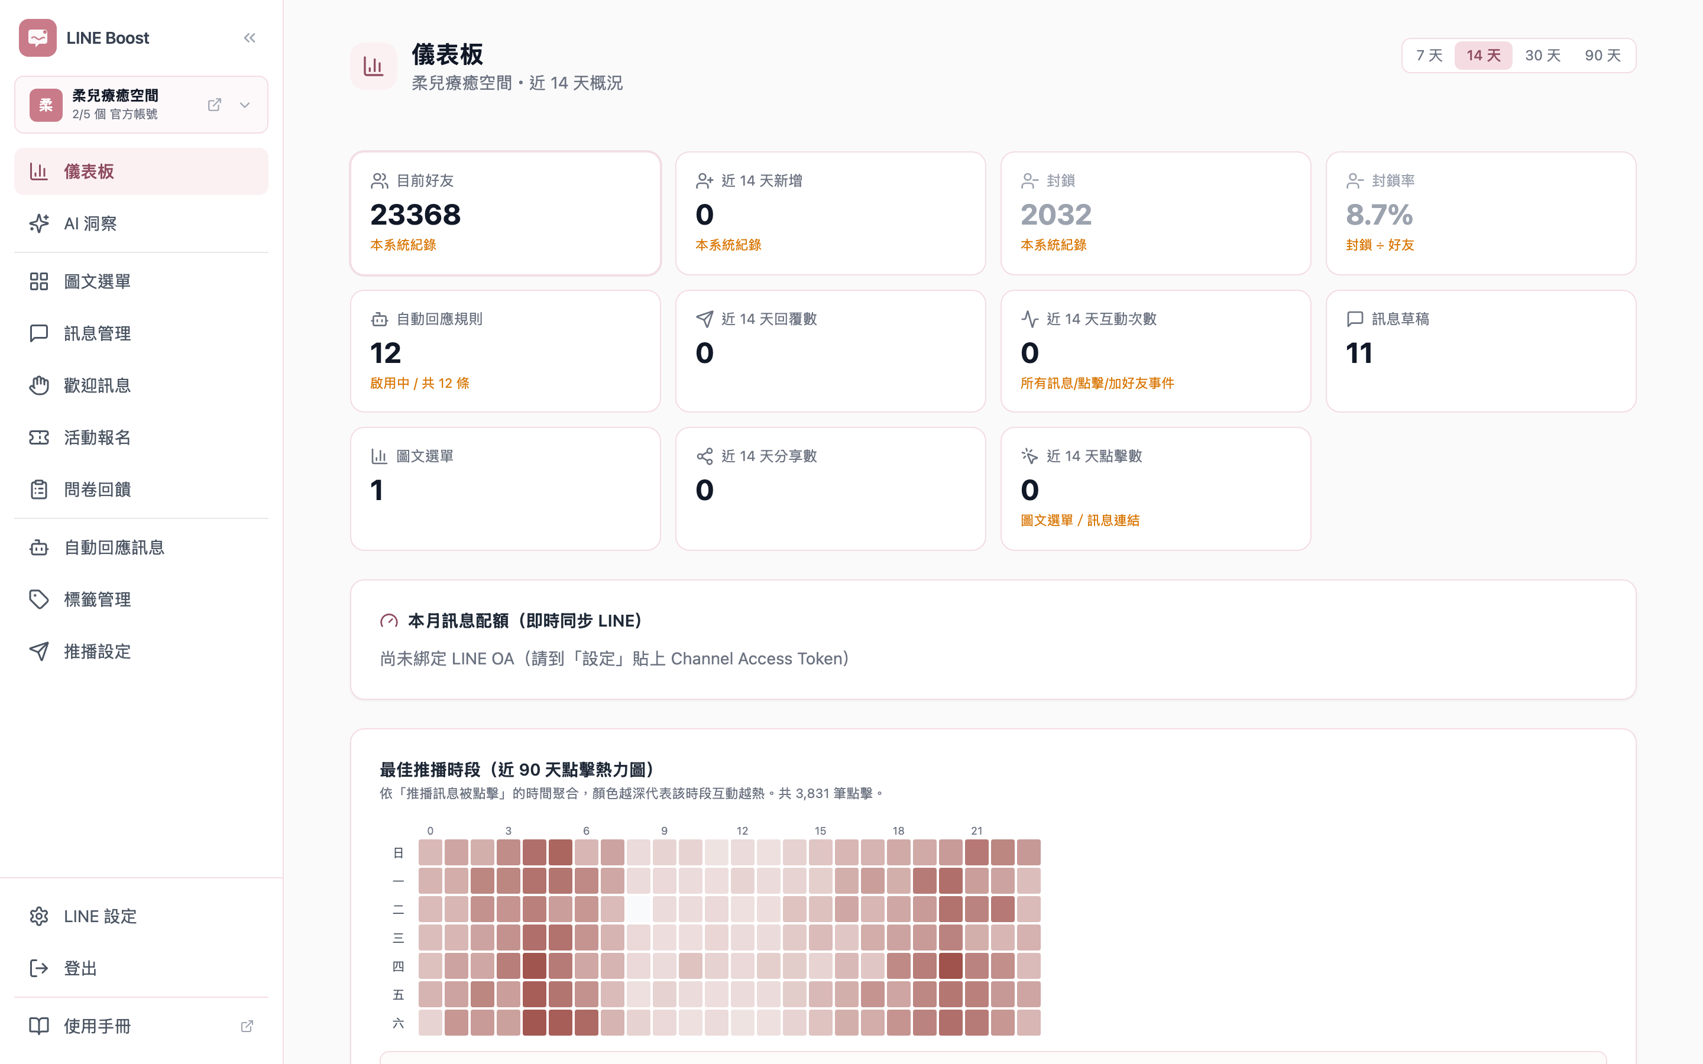The height and width of the screenshot is (1064, 1703).
Task: Click the 近 14 天回覆數 send icon
Action: (704, 319)
